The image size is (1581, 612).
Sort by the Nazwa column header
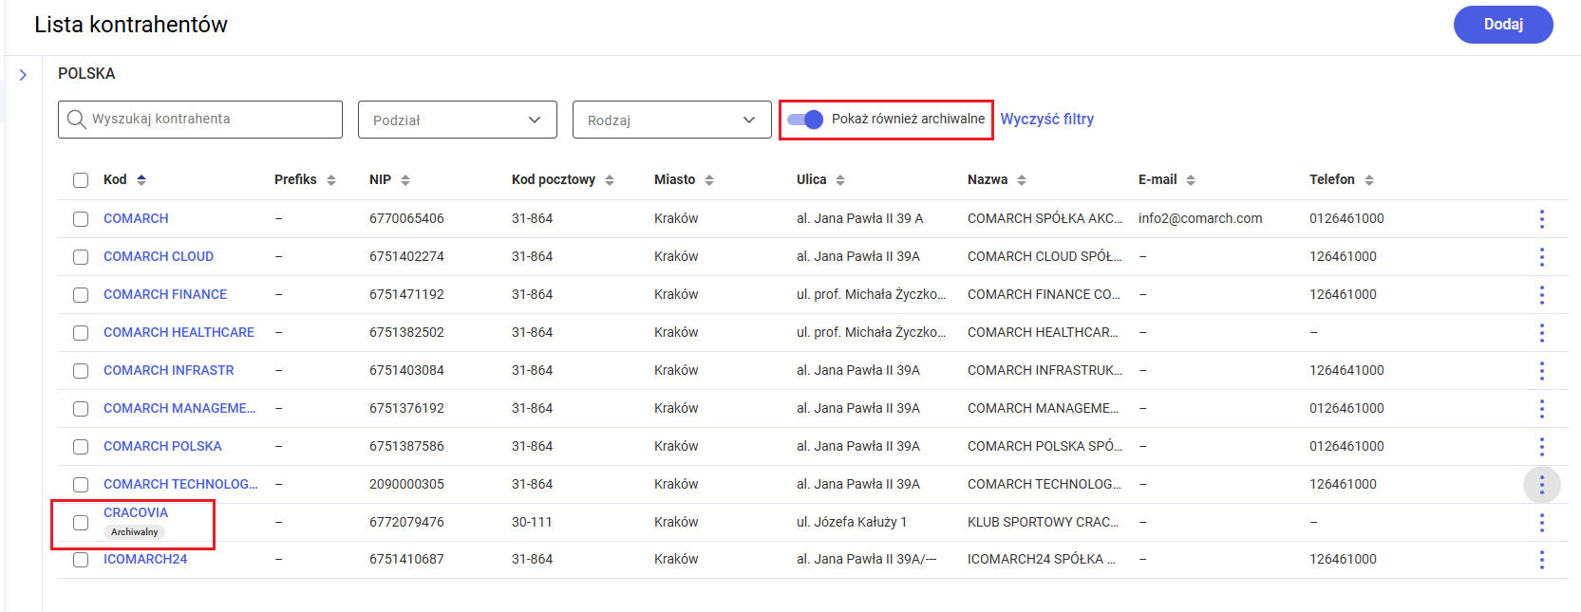[988, 179]
